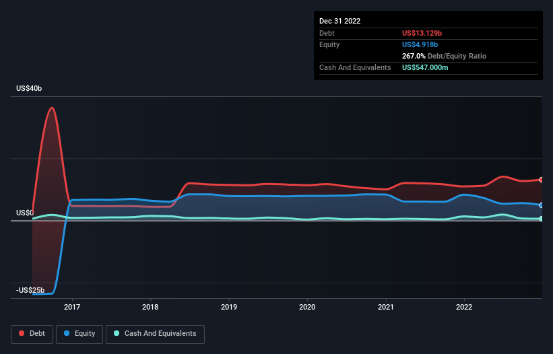
Task: Select the teal Cash endpoint marker on chart
Action: (x=542, y=219)
